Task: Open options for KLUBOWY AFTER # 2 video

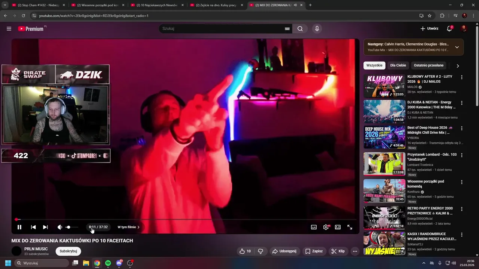Action: 461,77
